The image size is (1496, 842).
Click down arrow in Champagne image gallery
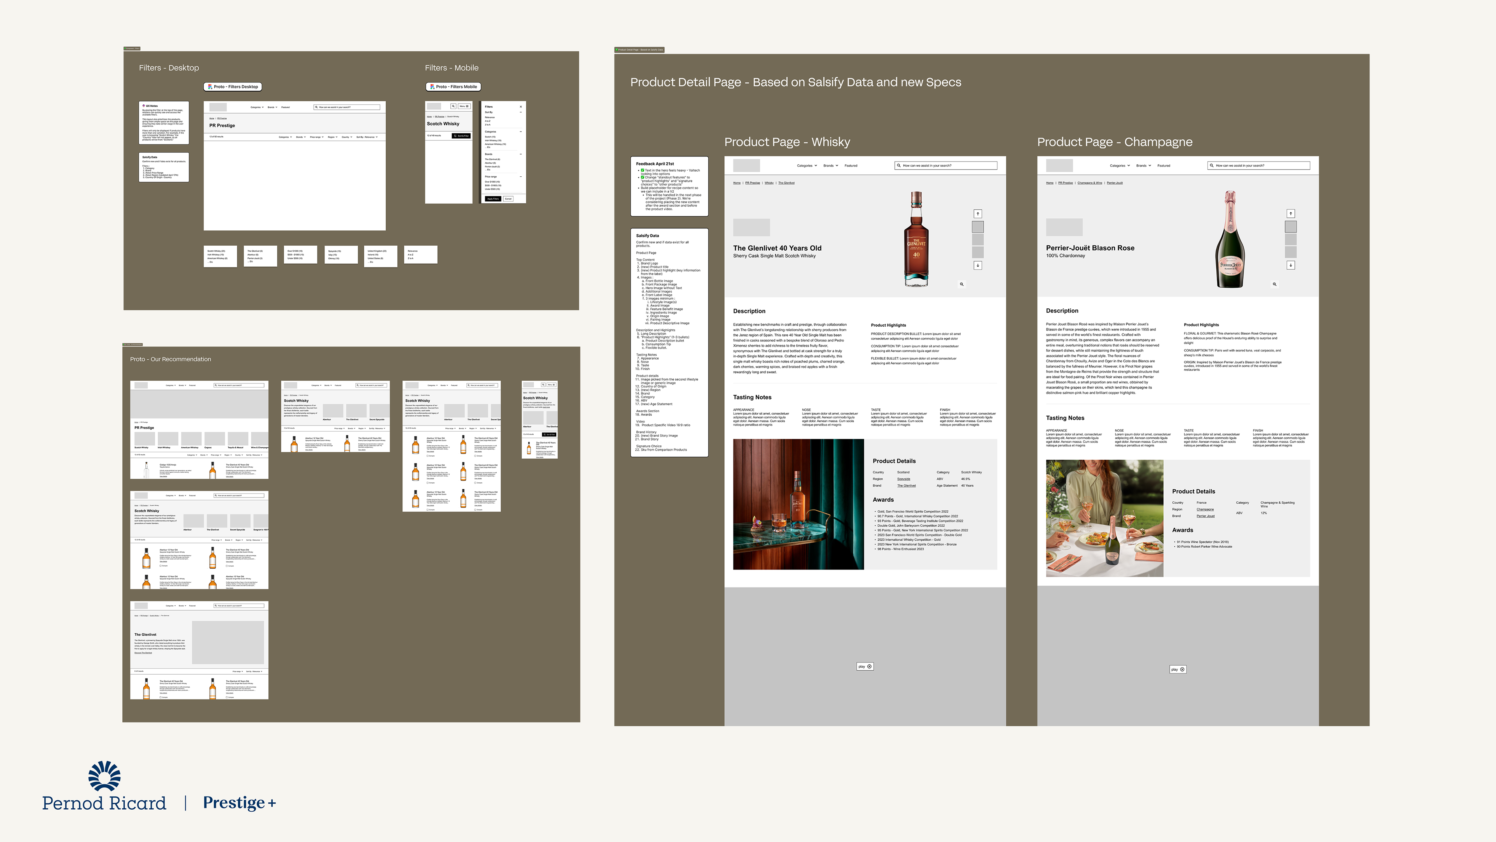coord(1291,265)
